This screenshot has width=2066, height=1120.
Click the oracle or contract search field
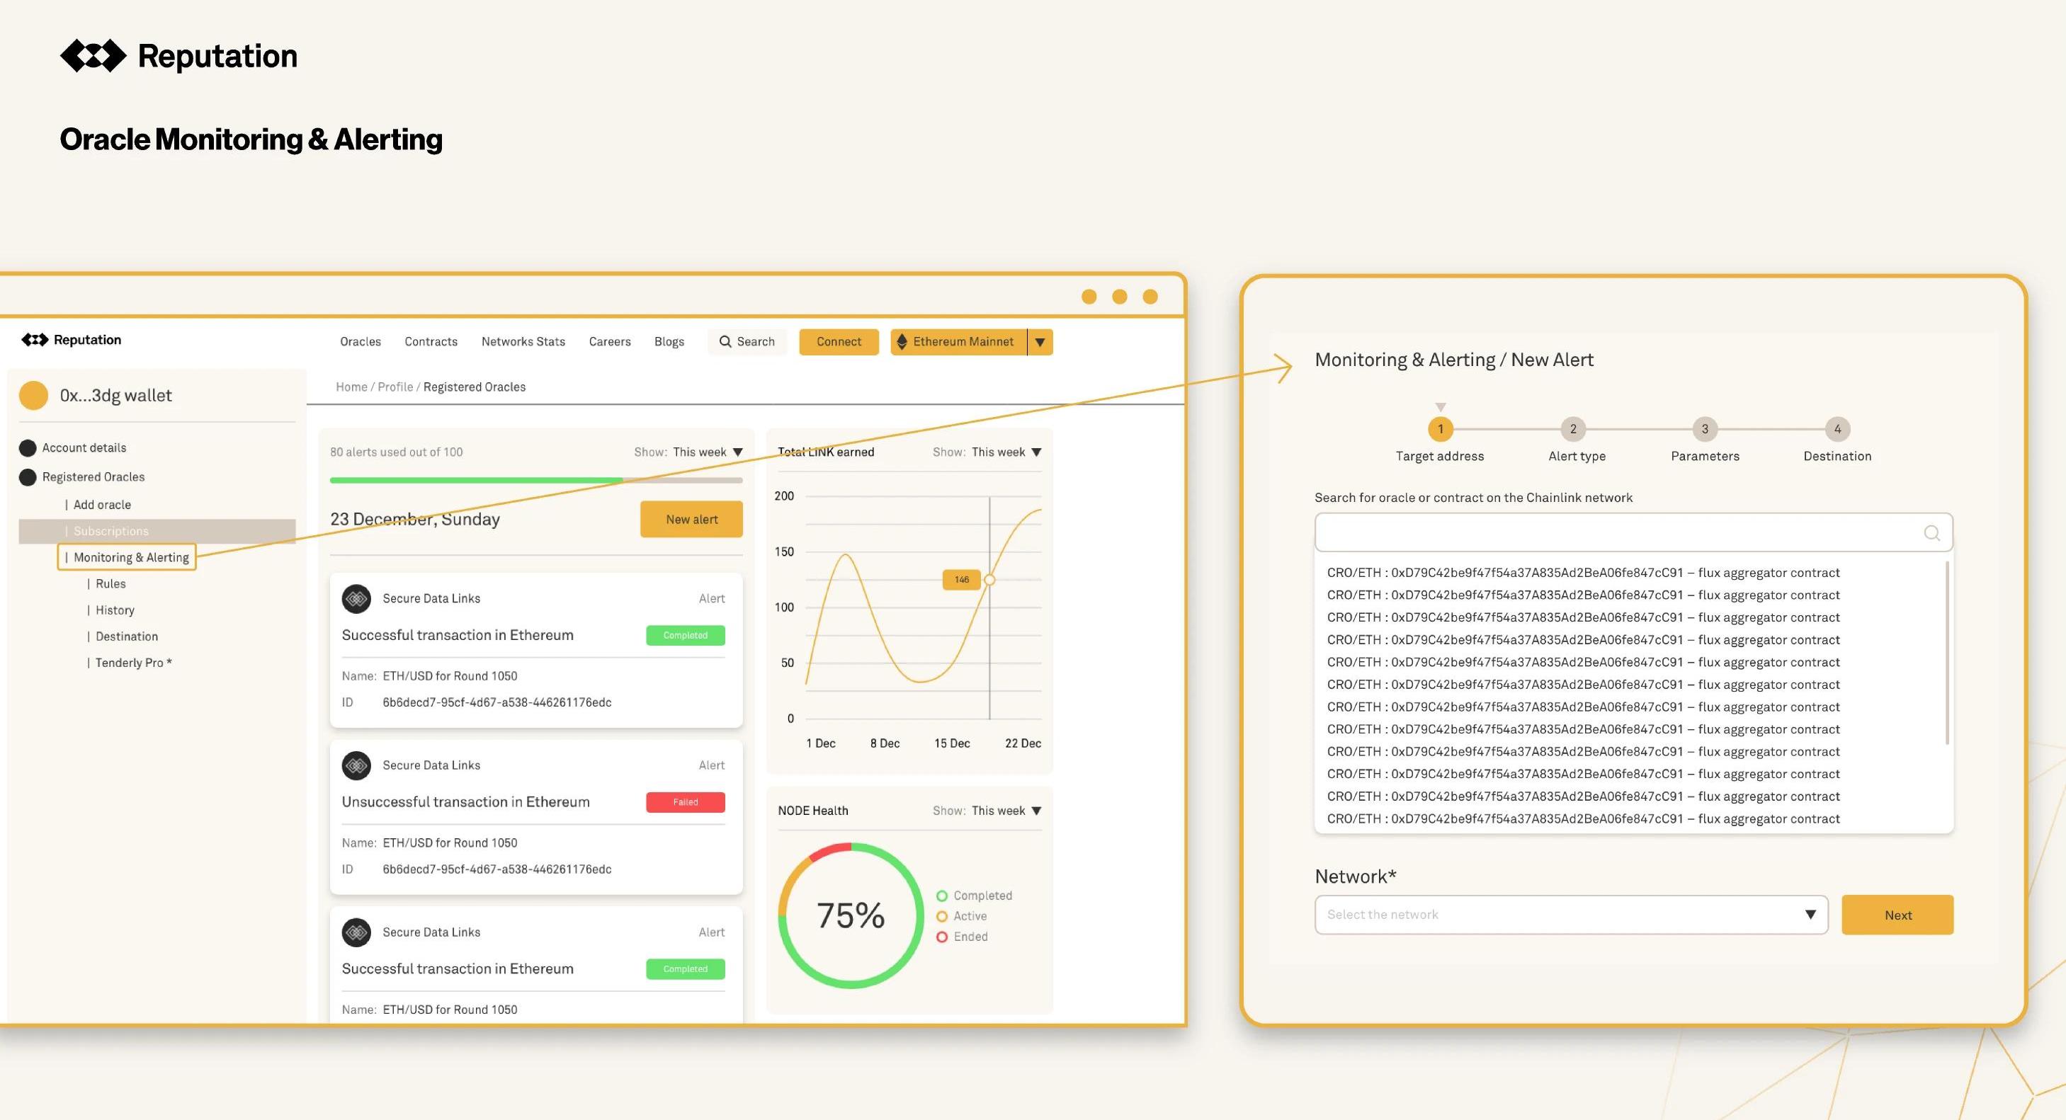pyautogui.click(x=1634, y=532)
